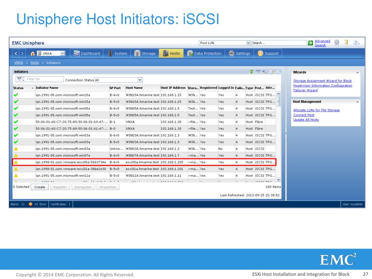Click the Alerts: 11 status entry
Image resolution: width=372 pixels, height=279 pixels.
17,204
